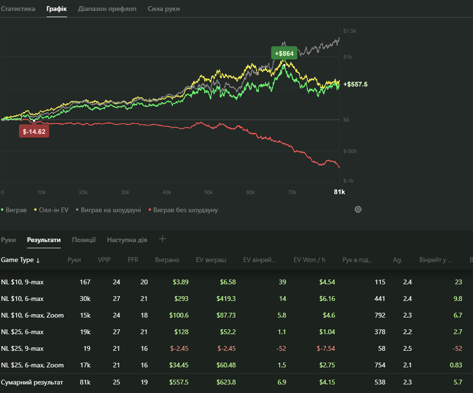
Task: Hide the Виграв на шоудауні line
Action: click(108, 210)
